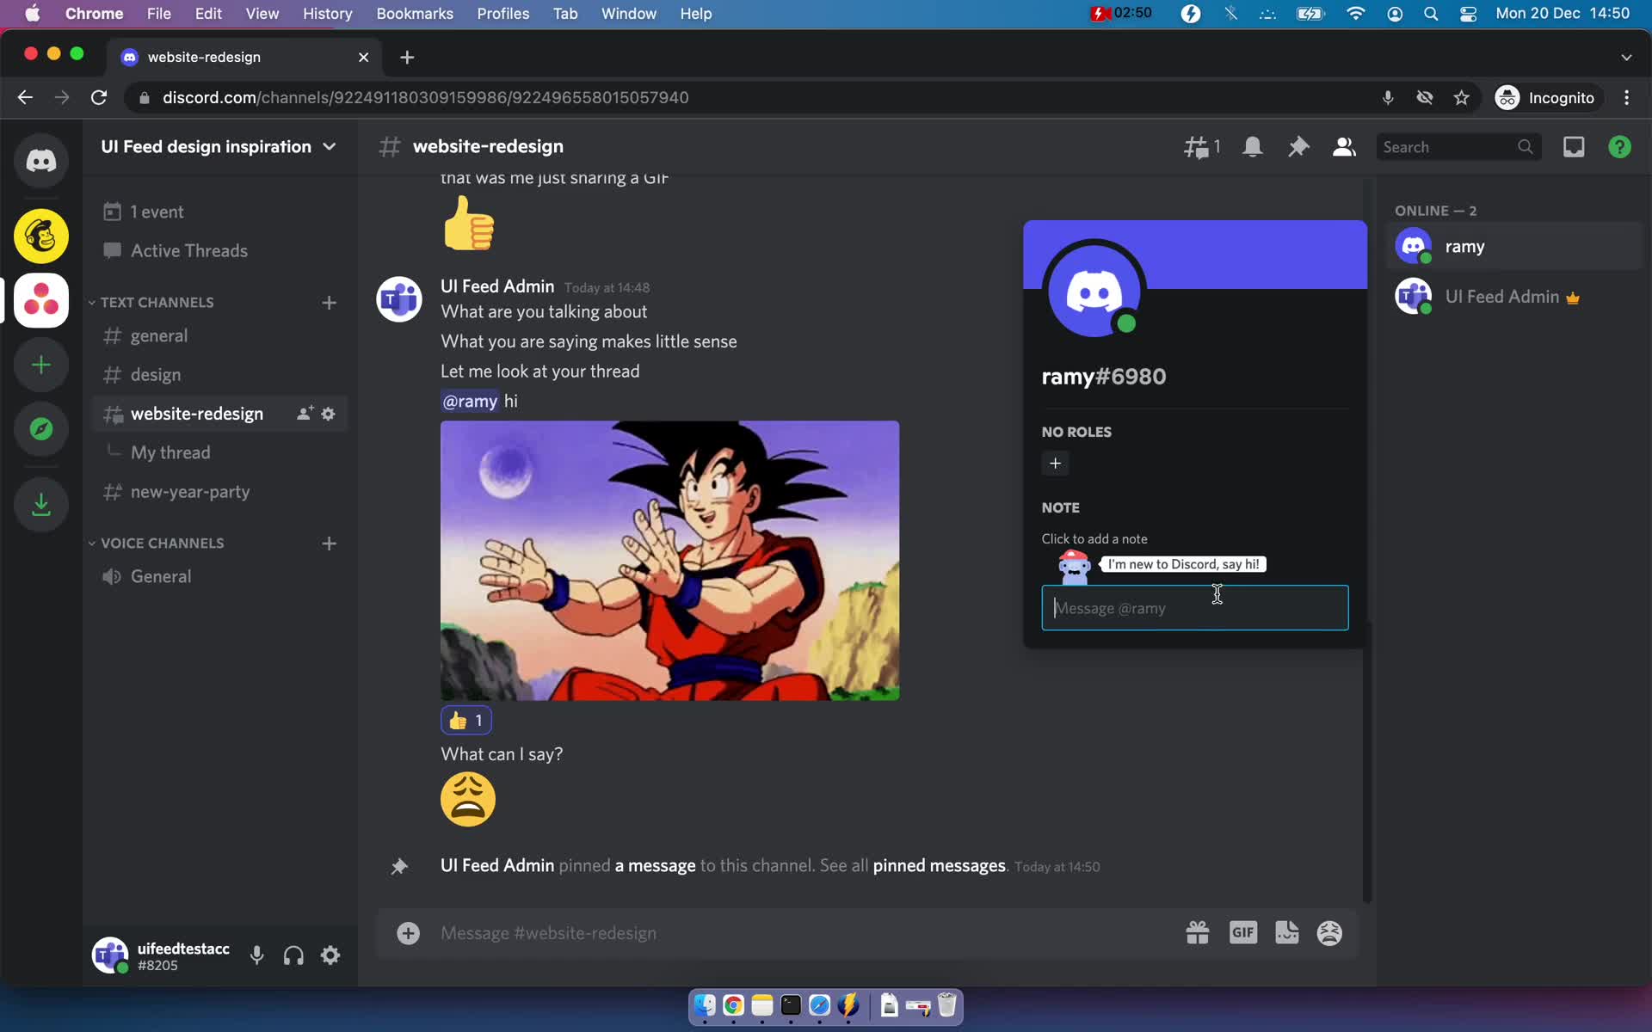Select the website-redesign browser tab
The width and height of the screenshot is (1652, 1032).
click(245, 57)
